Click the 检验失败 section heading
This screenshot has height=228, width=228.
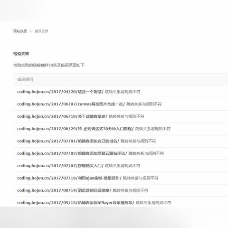[x=21, y=54]
